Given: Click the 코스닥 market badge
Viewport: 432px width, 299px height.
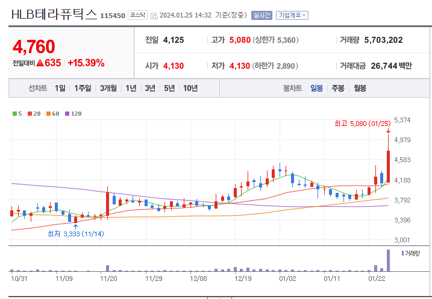Looking at the screenshot, I should 137,15.
